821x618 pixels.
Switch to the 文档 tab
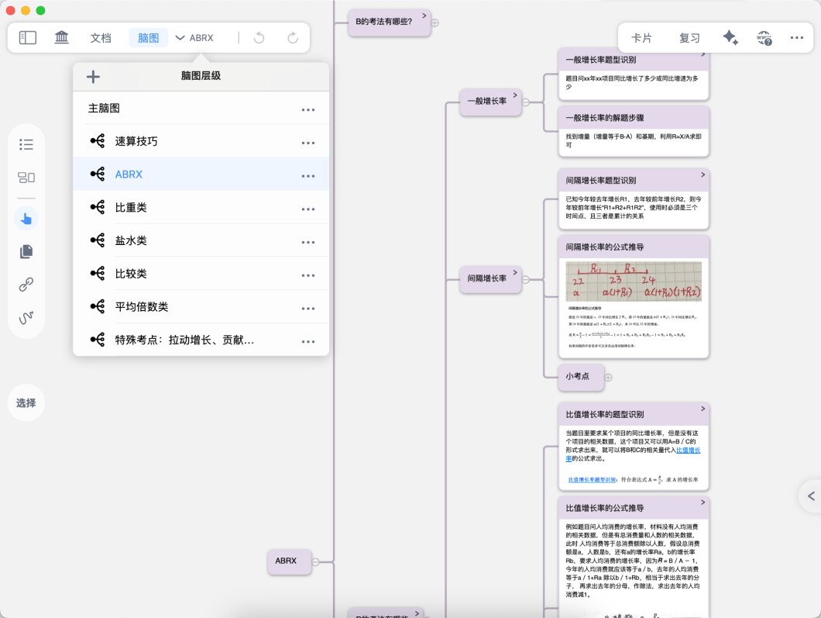click(101, 38)
